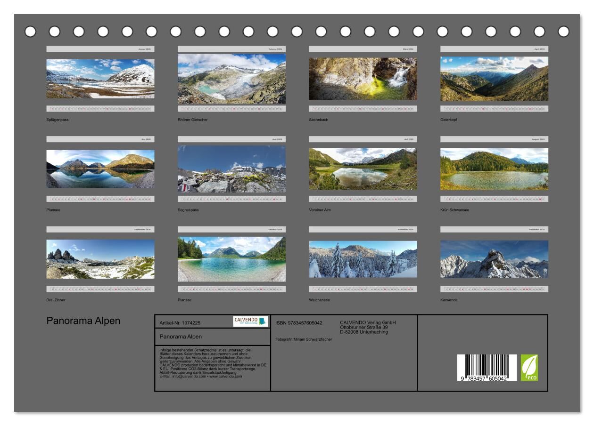Click the ISBN 9783457605042 text
Image resolution: width=594 pixels, height=426 pixels.
(299, 323)
